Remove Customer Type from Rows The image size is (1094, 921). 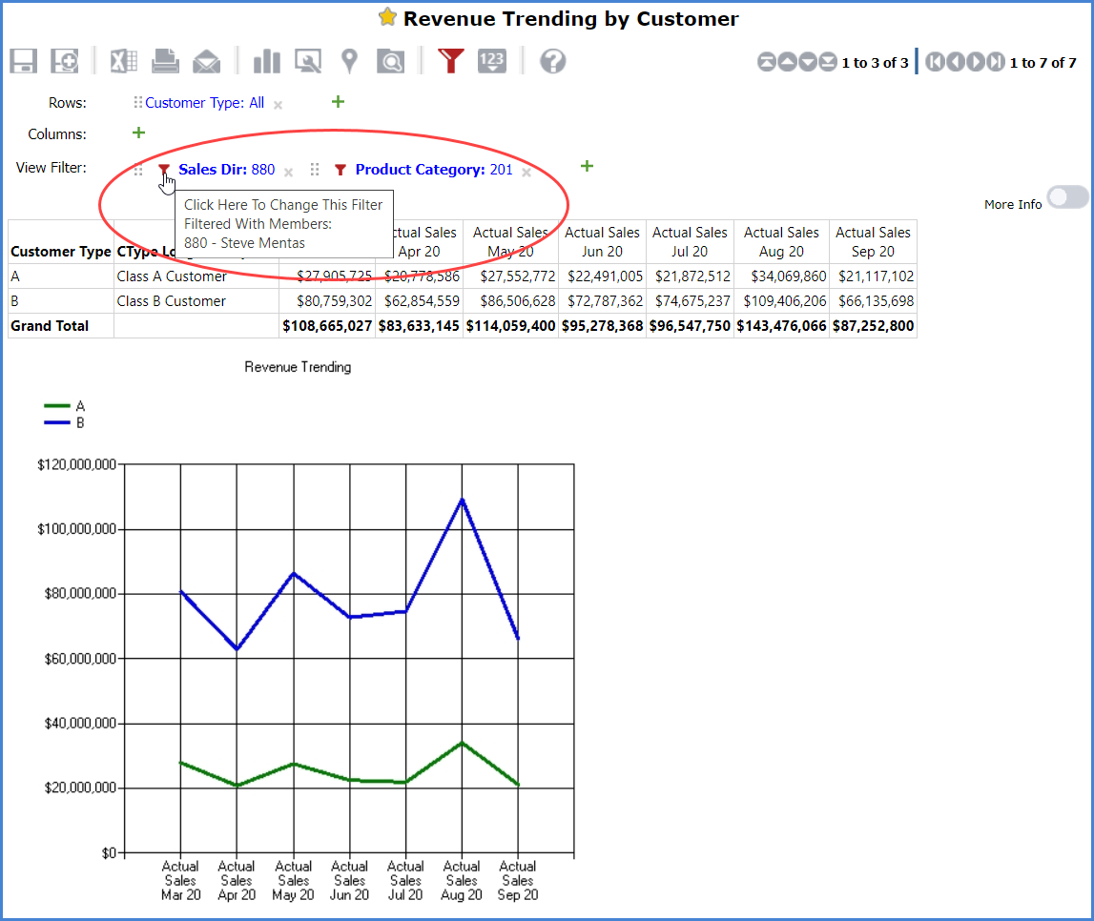tap(278, 105)
